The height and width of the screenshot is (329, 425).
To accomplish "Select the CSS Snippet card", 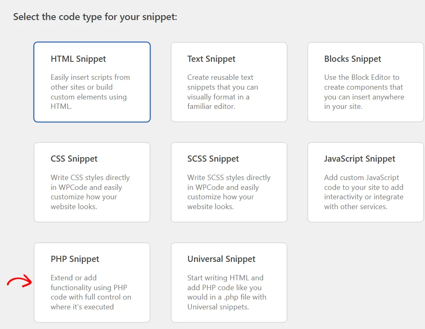I will pyautogui.click(x=92, y=182).
